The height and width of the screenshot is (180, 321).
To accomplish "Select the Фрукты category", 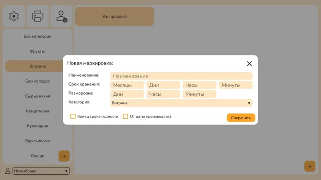I will pos(37,51).
